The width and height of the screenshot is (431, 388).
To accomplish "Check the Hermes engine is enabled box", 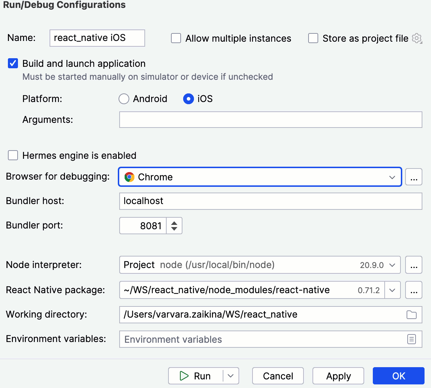I will [13, 155].
